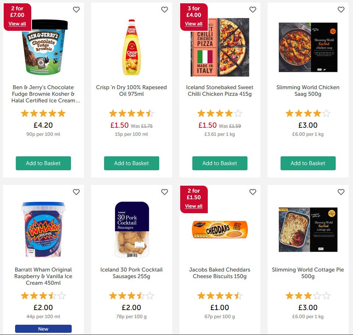Image resolution: width=353 pixels, height=335 pixels.
Task: Add Crisp 'n Dry Rapeseed Oil to basket
Action: point(132,163)
